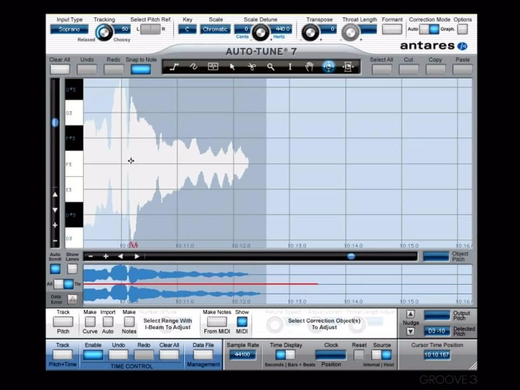This screenshot has height=390, width=520.
Task: Click Track Pitch button
Action: pos(63,322)
